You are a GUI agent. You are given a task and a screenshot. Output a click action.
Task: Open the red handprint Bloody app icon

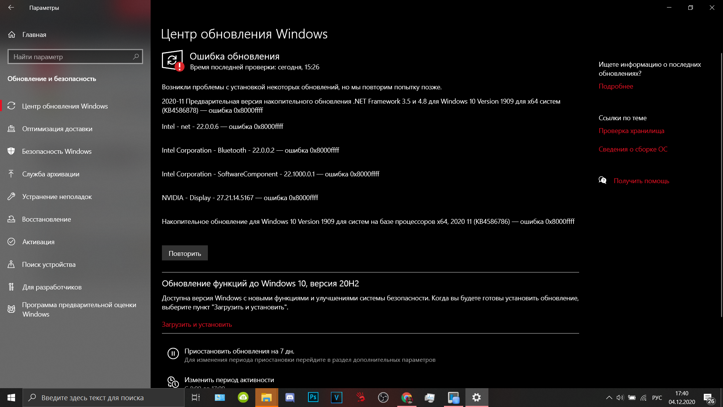click(x=360, y=398)
